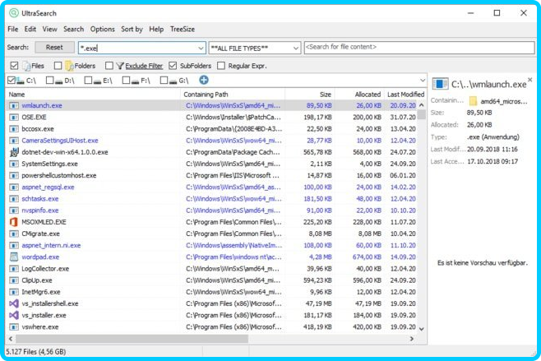
Task: Click the vertical scrollbar down arrow
Action: [x=421, y=329]
